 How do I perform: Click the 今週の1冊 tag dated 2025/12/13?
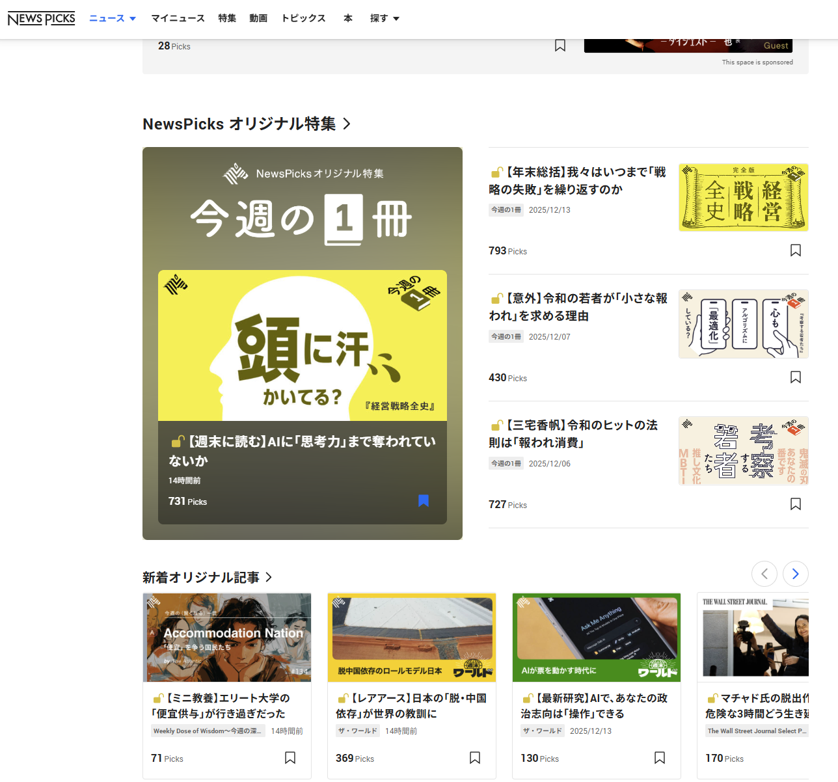pos(506,210)
